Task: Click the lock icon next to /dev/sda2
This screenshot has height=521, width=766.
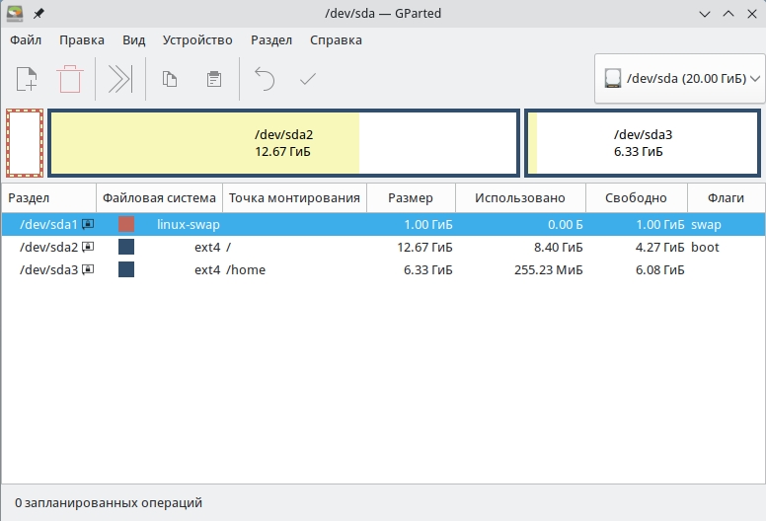Action: pos(88,247)
